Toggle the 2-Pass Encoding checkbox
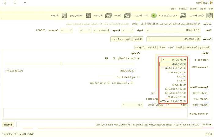Viewport: 214px width, 137px height. (132, 83)
